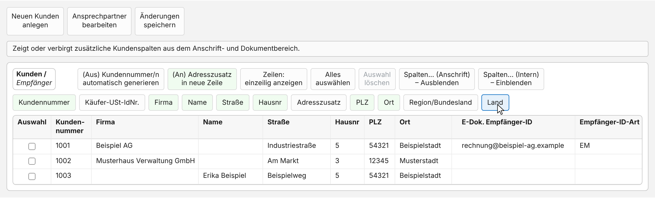
Task: Toggle 'Adresszusatz in neue Zeile'
Action: click(x=202, y=79)
